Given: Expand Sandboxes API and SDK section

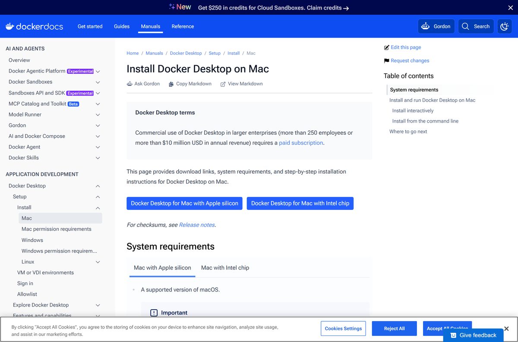Looking at the screenshot, I should [98, 93].
